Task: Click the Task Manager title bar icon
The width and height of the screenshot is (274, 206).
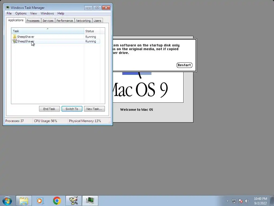Action: point(7,8)
